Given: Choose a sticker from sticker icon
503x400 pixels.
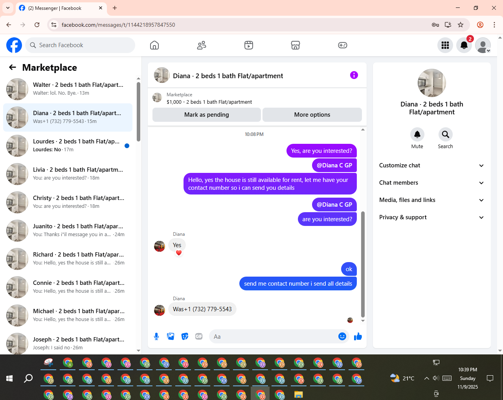Looking at the screenshot, I should click(185, 336).
